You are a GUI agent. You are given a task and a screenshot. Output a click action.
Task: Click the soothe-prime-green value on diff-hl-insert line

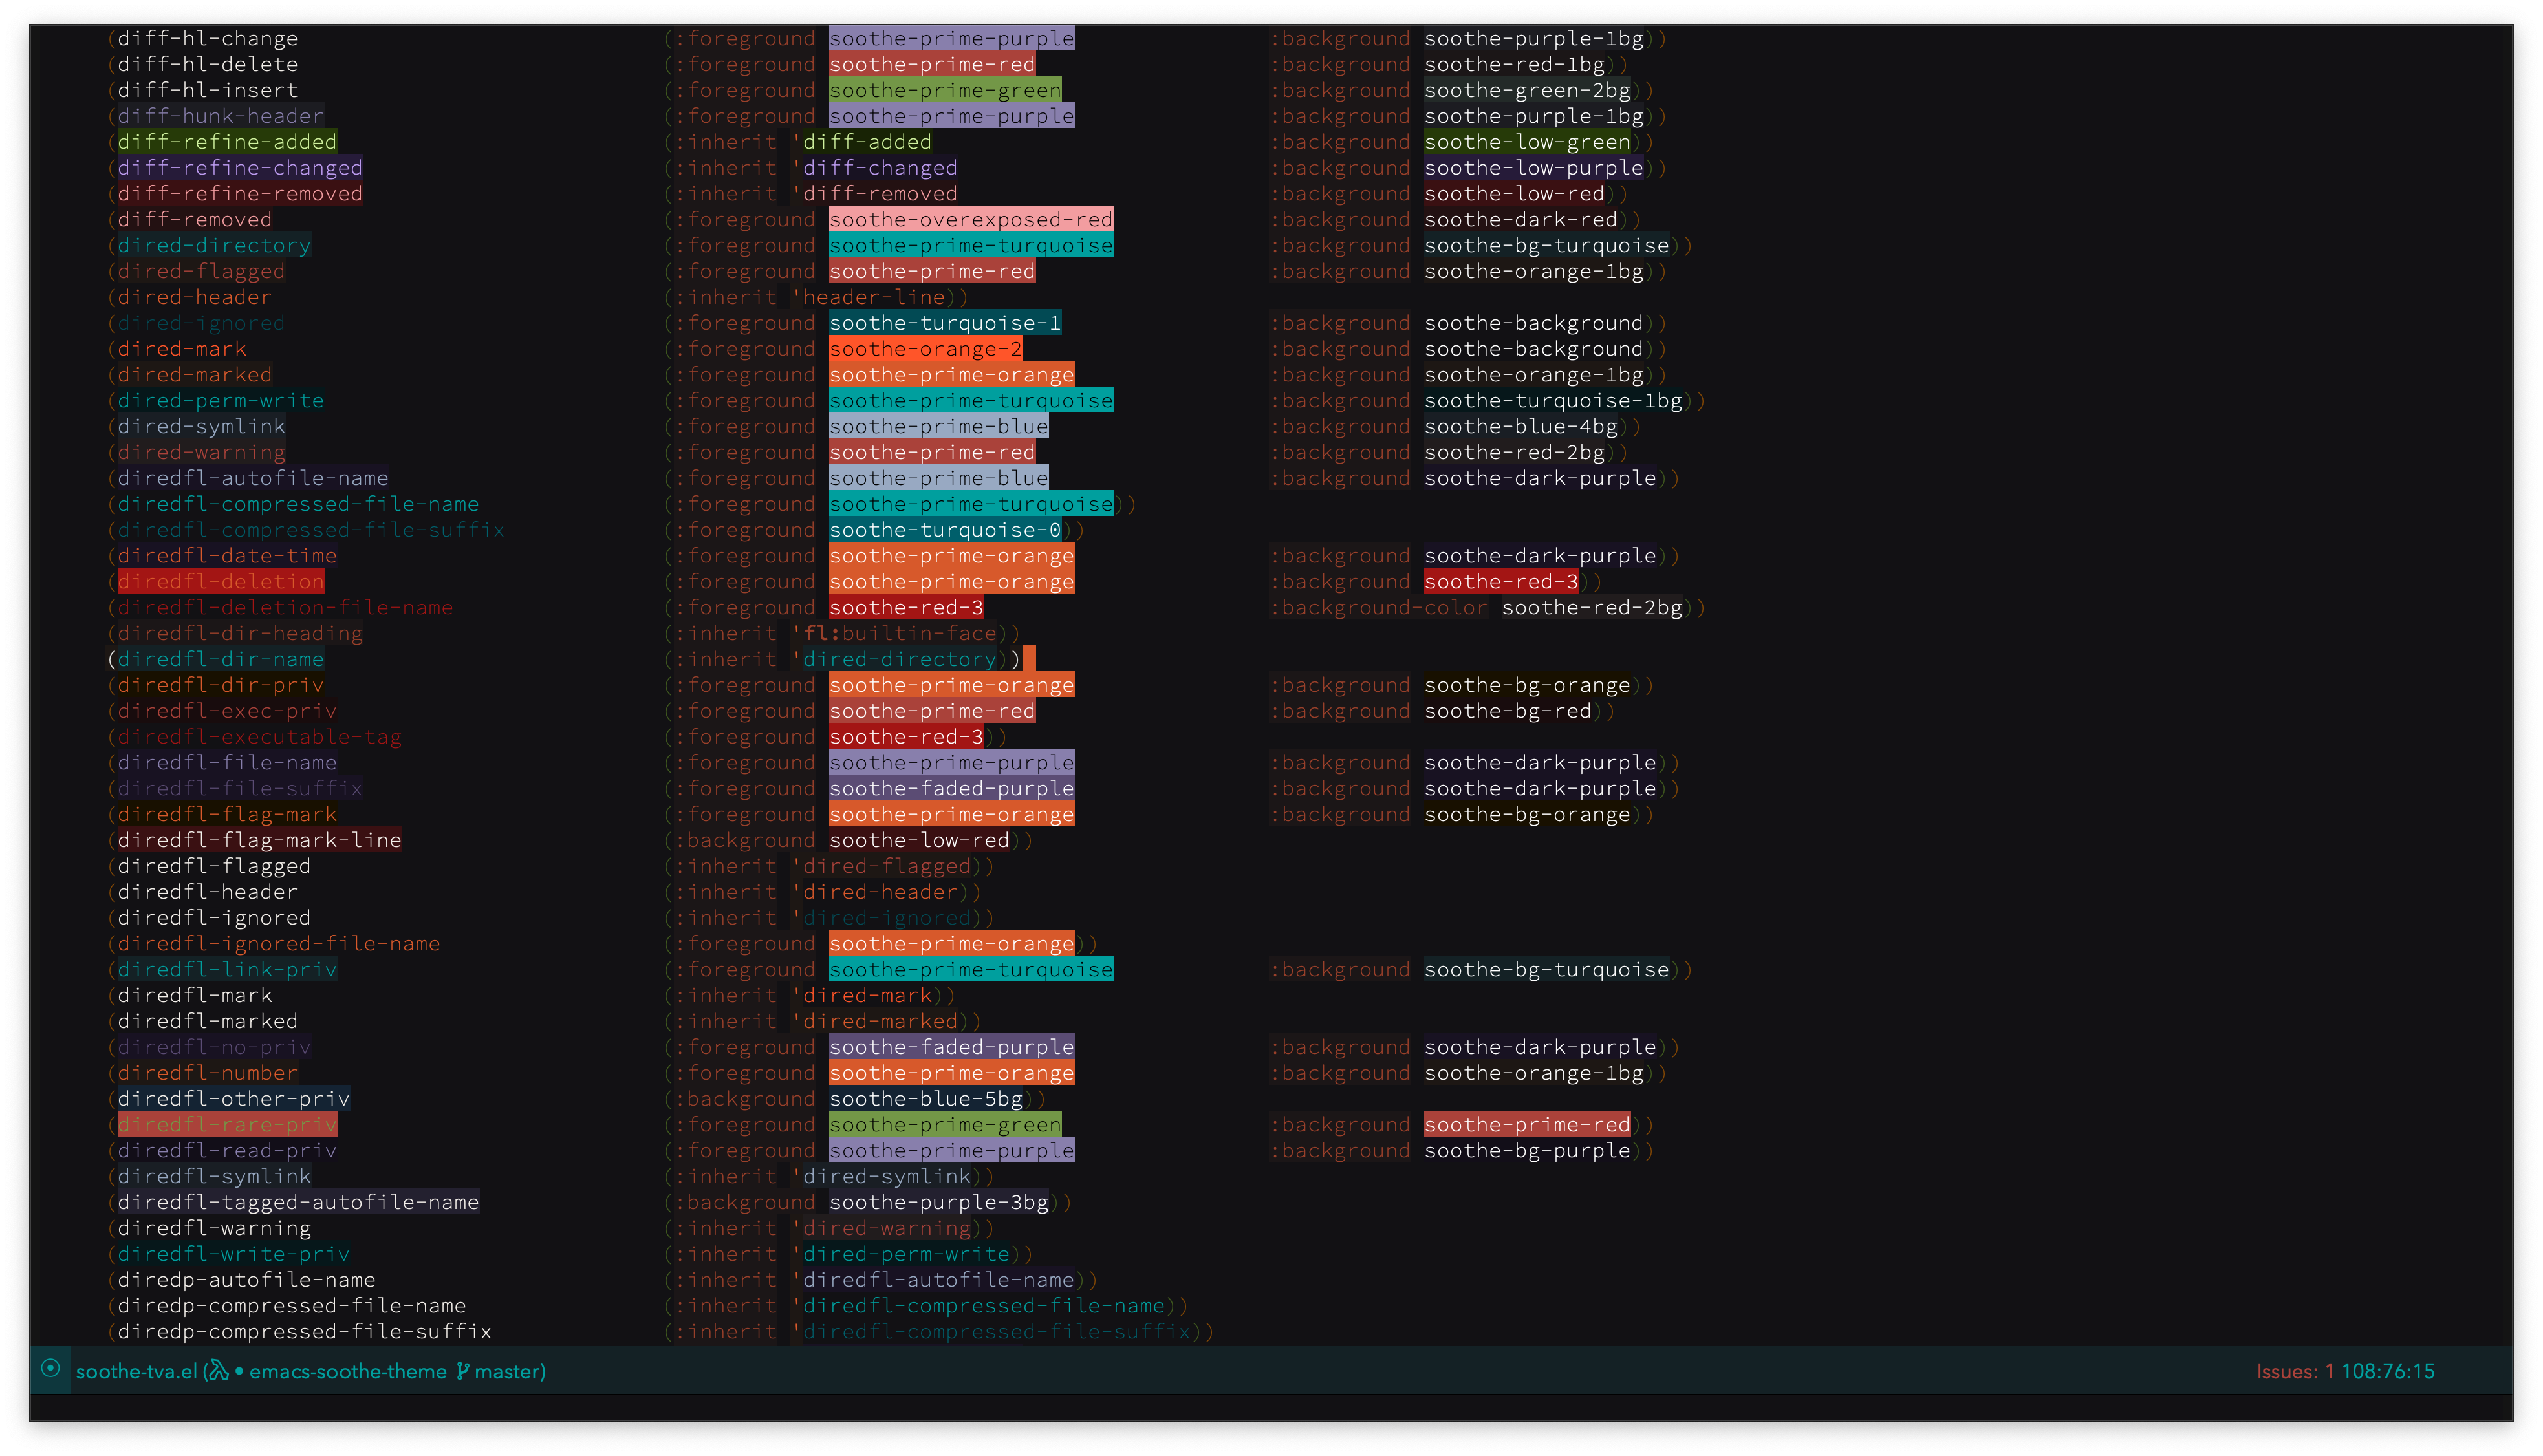click(x=944, y=90)
